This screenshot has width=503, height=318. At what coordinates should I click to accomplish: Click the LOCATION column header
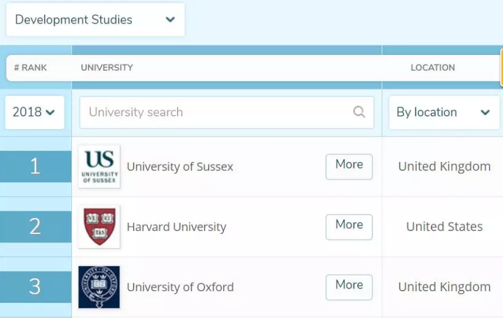pos(432,68)
